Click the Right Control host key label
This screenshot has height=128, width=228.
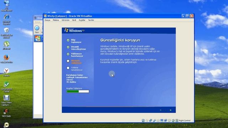(x=185, y=121)
